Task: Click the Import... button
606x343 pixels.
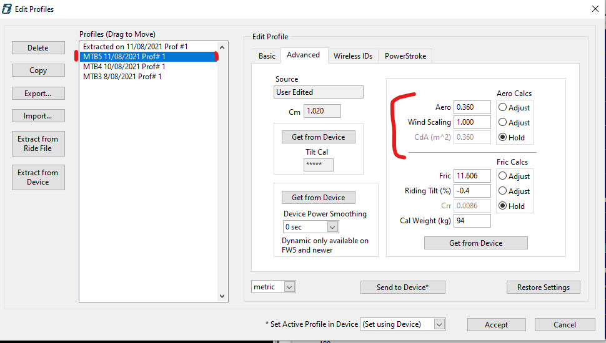Action: coord(38,116)
